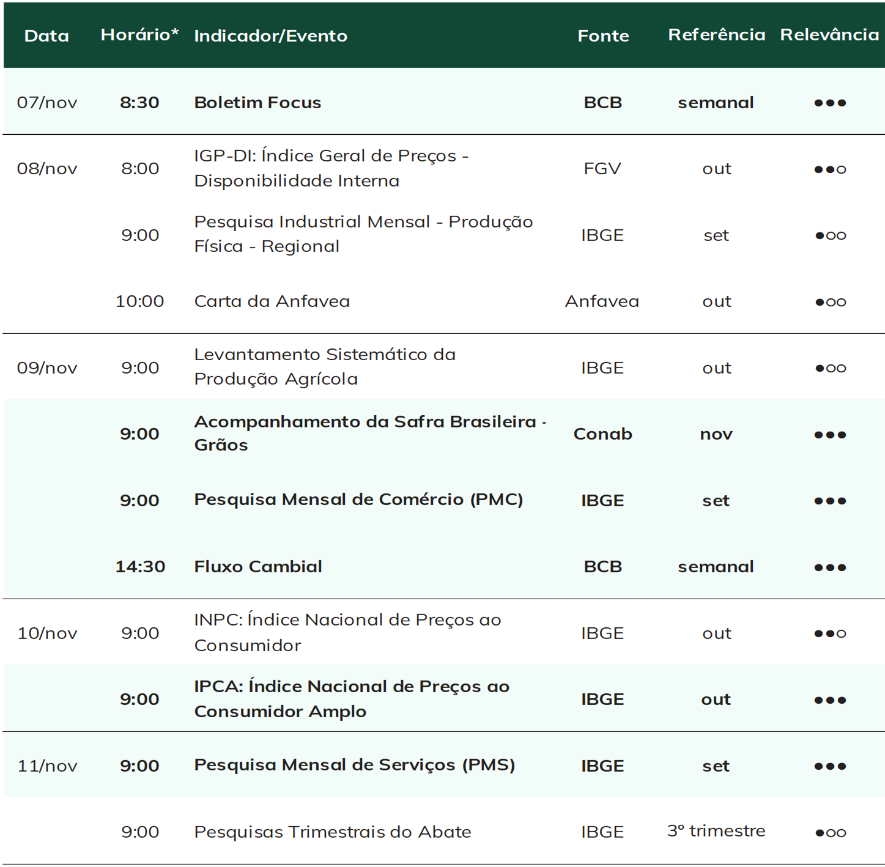Viewport: 885px width, 867px height.
Task: Click IBGE source in PMS row
Action: pyautogui.click(x=602, y=766)
